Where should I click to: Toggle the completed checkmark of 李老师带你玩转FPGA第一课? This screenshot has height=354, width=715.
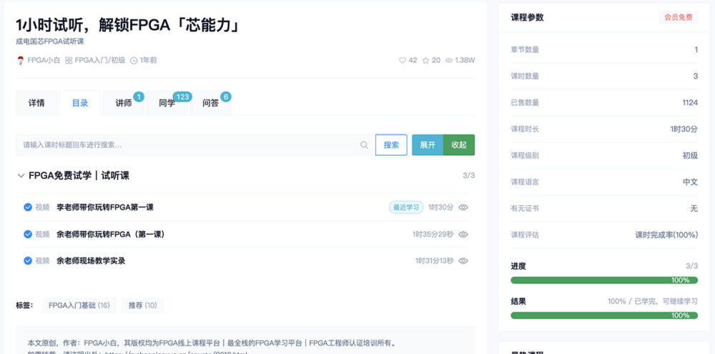pyautogui.click(x=28, y=207)
